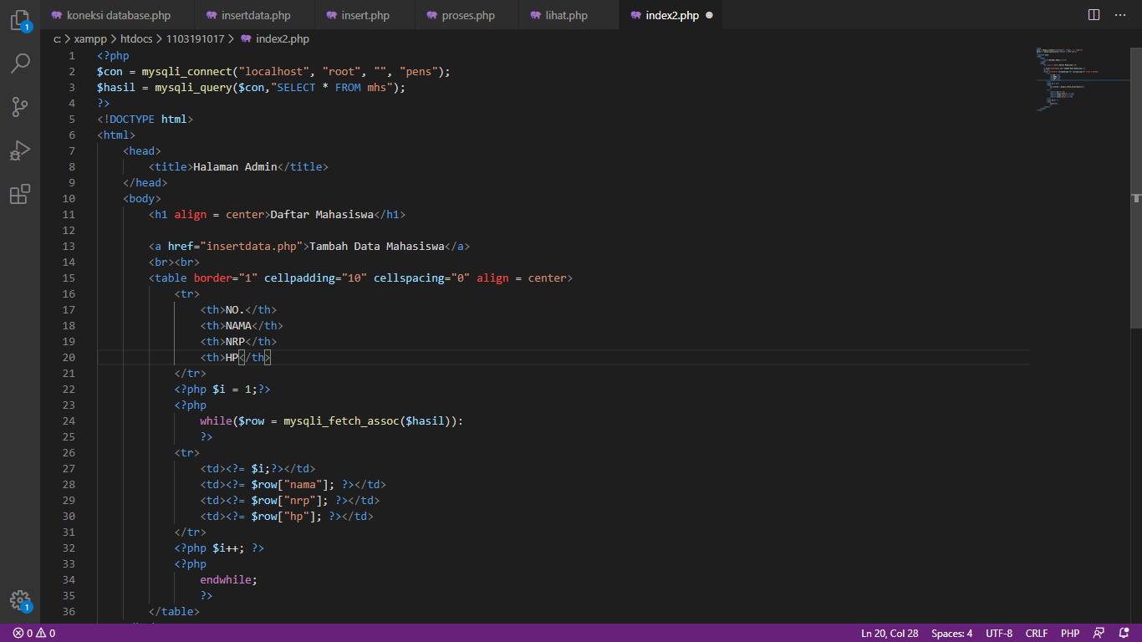This screenshot has width=1142, height=642.
Task: Open the notifications bell in status bar
Action: (x=1124, y=633)
